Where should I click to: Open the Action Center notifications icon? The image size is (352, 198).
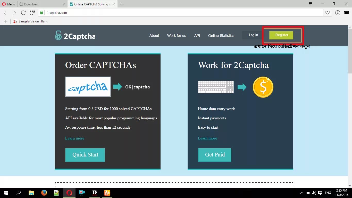point(320,193)
